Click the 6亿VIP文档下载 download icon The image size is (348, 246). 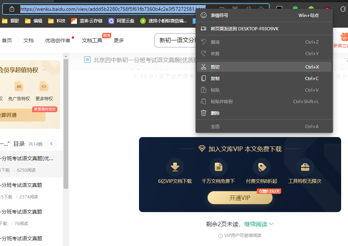(175, 167)
